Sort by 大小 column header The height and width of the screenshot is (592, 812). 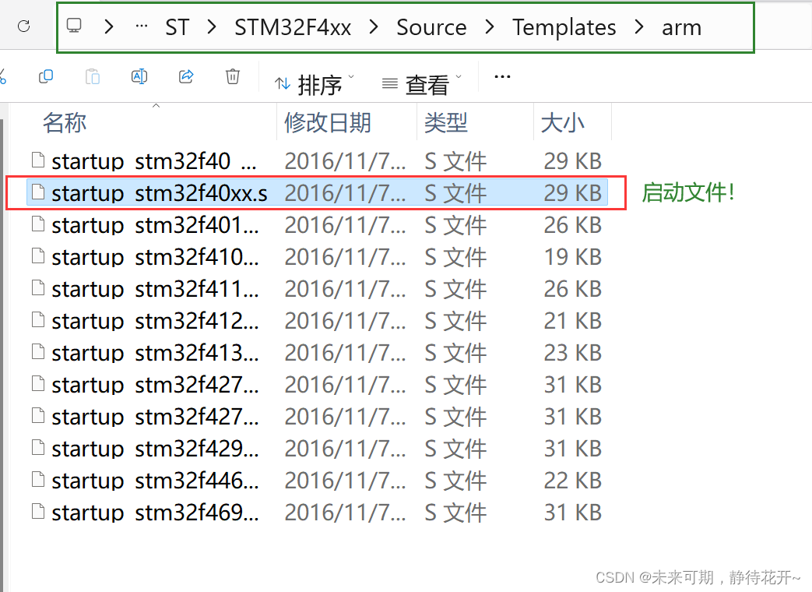[x=562, y=123]
